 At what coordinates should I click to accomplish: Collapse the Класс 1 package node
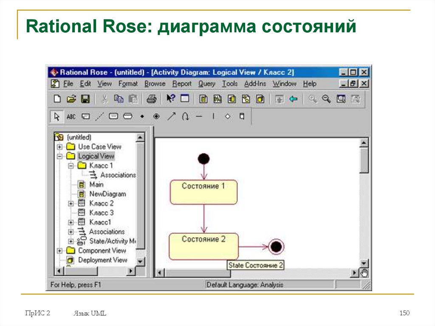coord(71,166)
